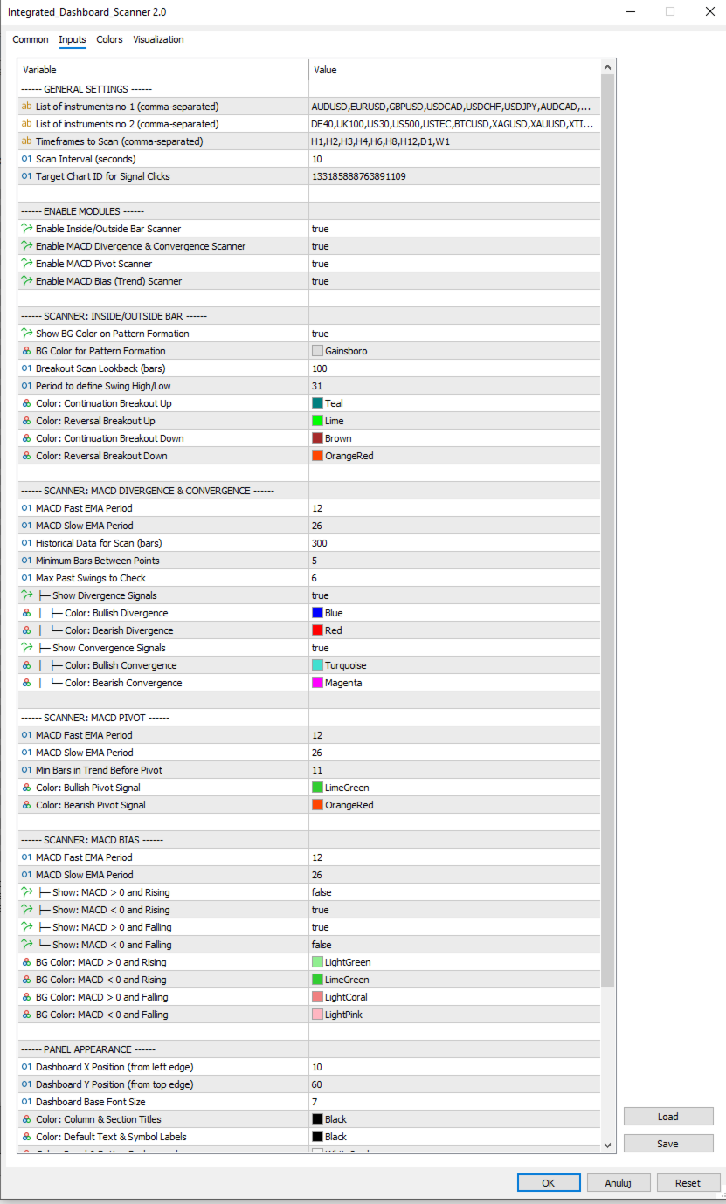Click color icon beside BG Color for Pattern Formation
Image resolution: width=726 pixels, height=1204 pixels.
(26, 351)
